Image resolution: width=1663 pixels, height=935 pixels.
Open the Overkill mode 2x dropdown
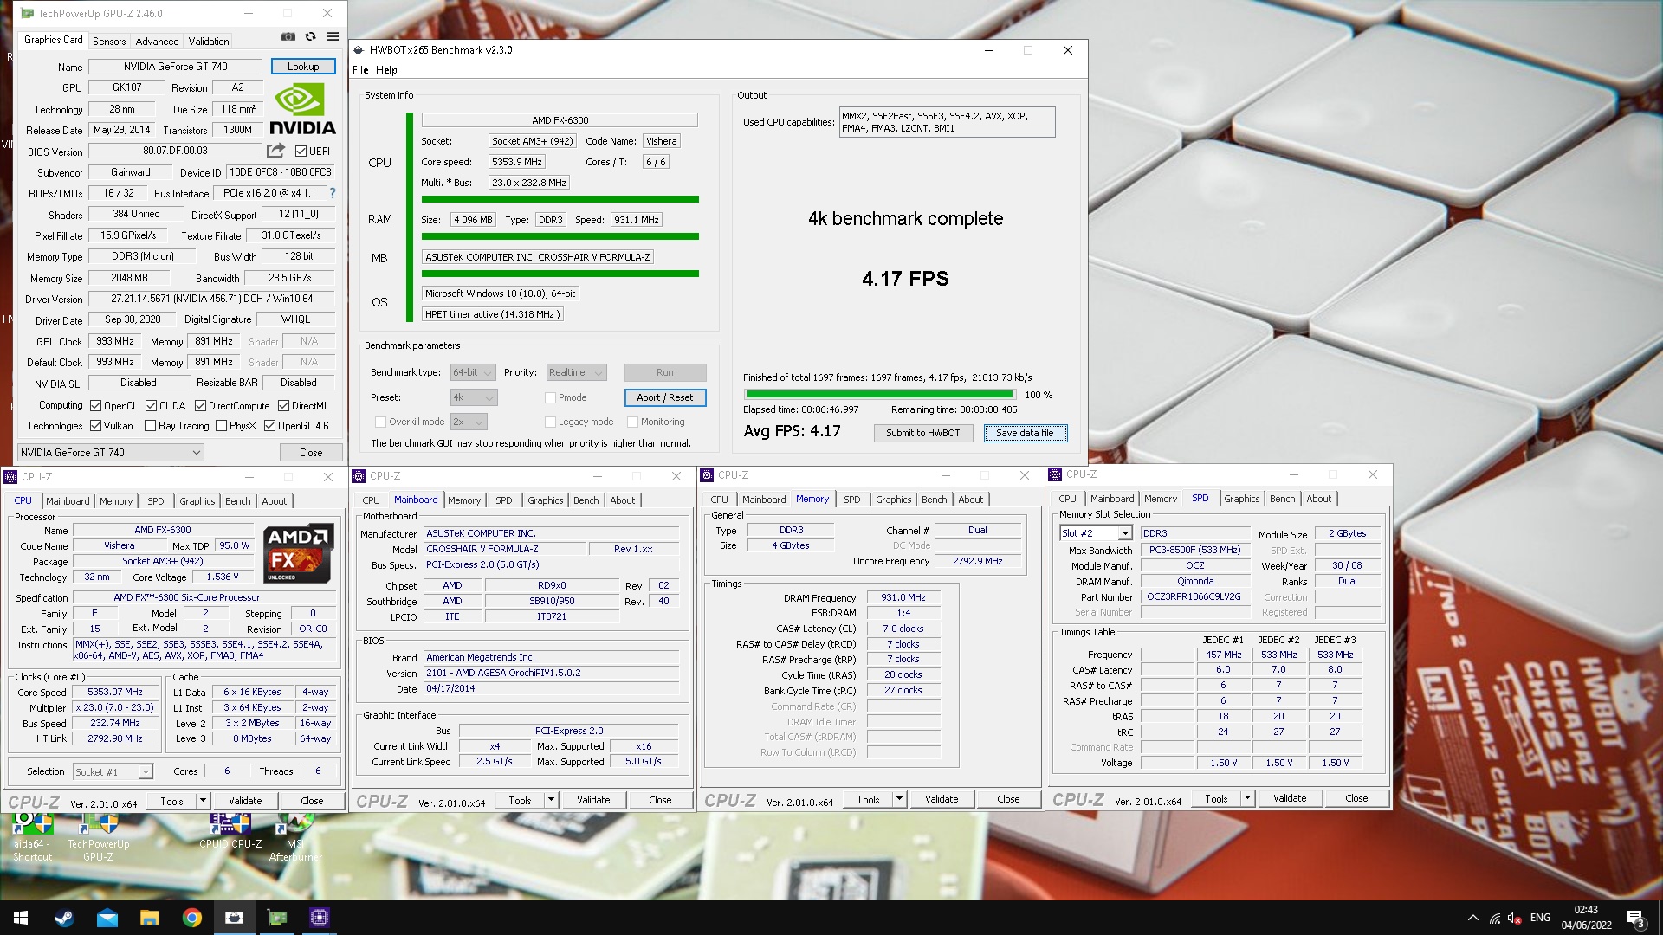468,422
